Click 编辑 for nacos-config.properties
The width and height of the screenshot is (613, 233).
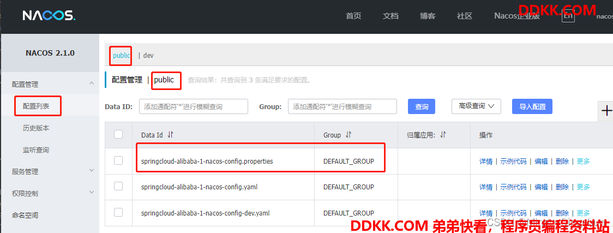(541, 161)
